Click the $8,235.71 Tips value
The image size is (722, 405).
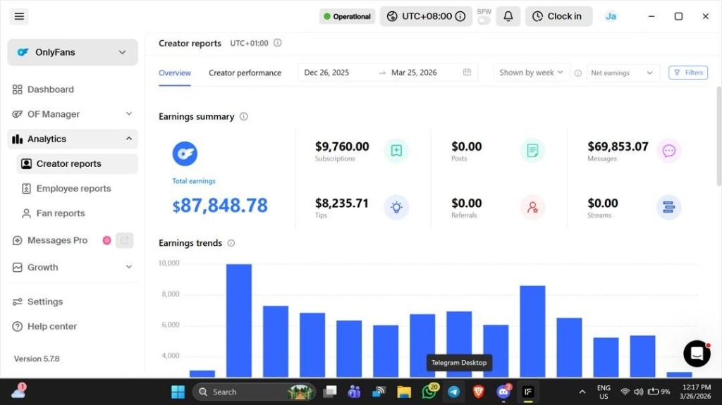[x=342, y=204]
